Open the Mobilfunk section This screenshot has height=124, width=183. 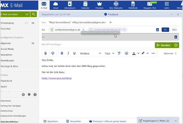133,5
